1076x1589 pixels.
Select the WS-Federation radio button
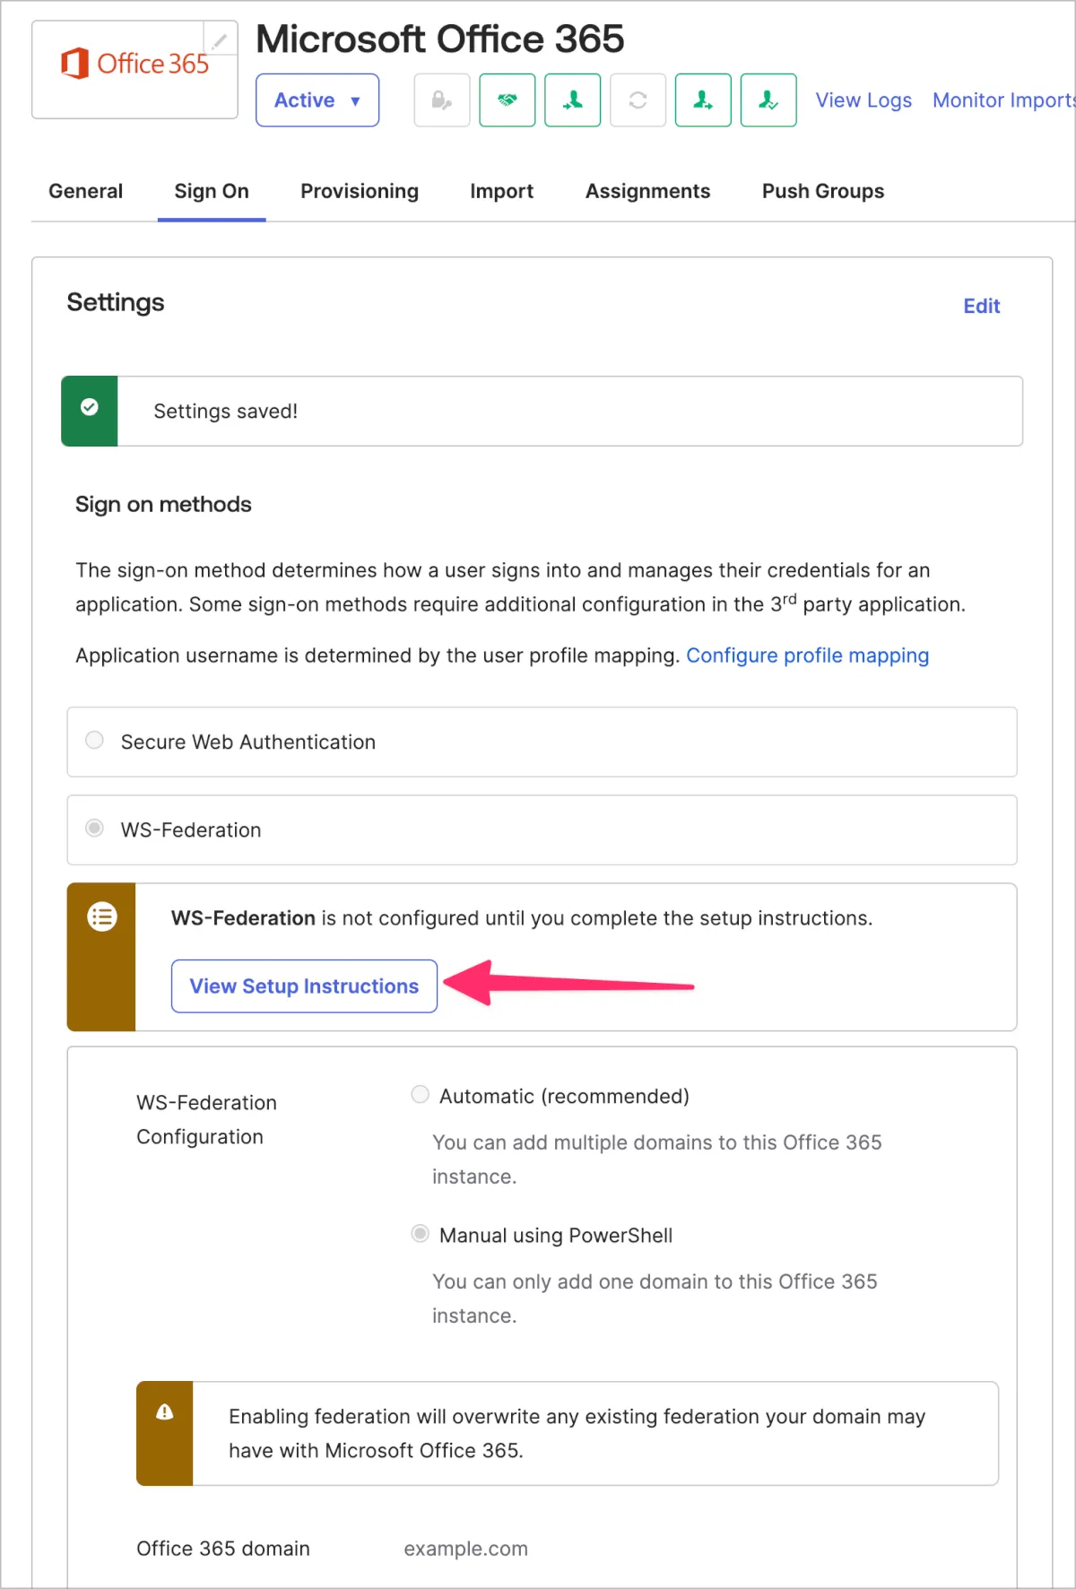coord(94,829)
